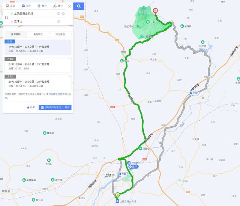Image resolution: width=240 pixels, height=206 pixels.
Task: Select the bus transit mode icon
Action: point(7,6)
